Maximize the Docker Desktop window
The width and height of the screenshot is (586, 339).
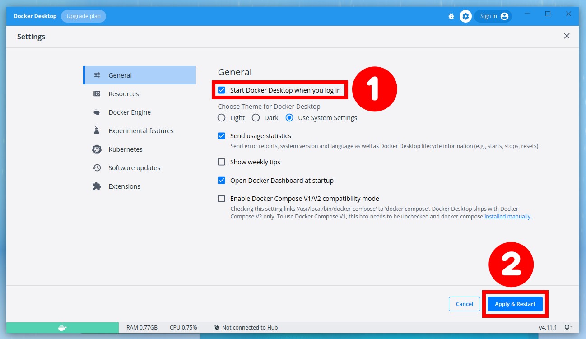[x=548, y=14]
